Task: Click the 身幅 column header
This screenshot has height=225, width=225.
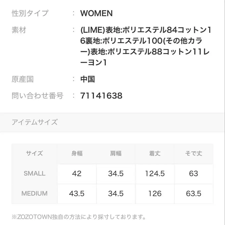Action: [x=77, y=153]
